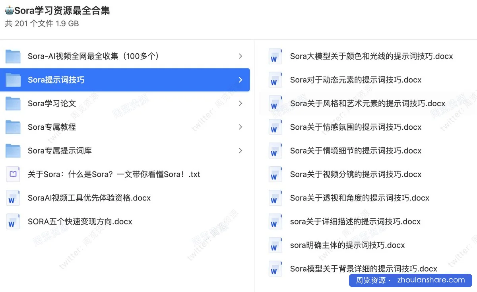
Task: Expand chevron for Sora专属教程 folder
Action: point(240,127)
